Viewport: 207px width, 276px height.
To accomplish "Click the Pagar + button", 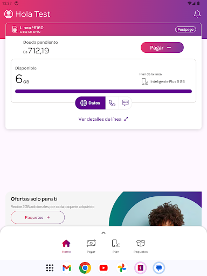I will tap(162, 47).
